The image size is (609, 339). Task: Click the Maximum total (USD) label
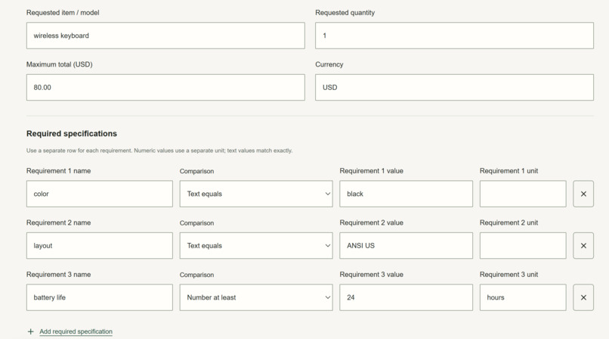pyautogui.click(x=60, y=64)
